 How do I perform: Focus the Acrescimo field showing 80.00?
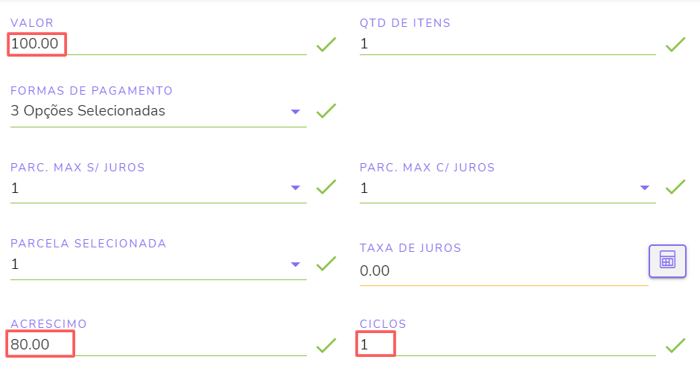(149, 345)
